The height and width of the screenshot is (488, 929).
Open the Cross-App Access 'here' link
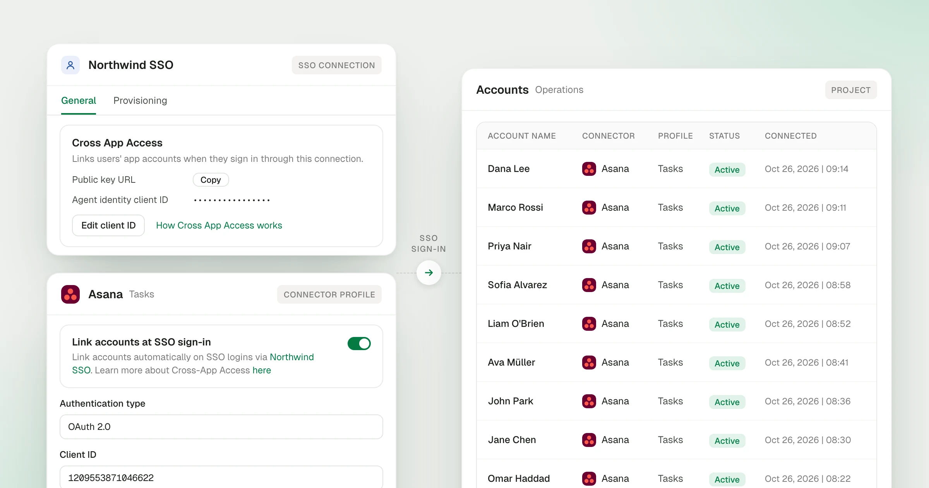[262, 370]
